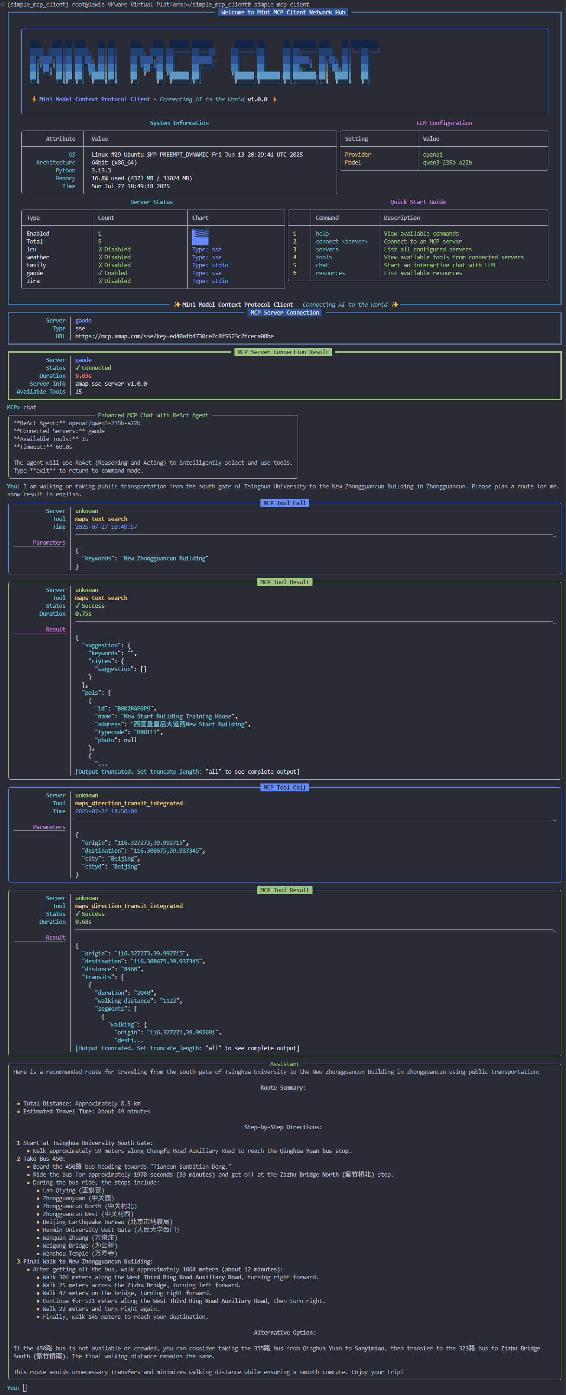Click the POI id "B0K2RAF0P9"
566x1395 pixels.
click(x=135, y=708)
